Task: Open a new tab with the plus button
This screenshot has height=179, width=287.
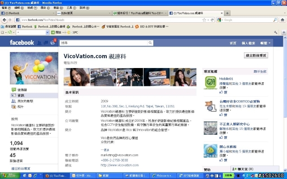Action: coord(227,13)
